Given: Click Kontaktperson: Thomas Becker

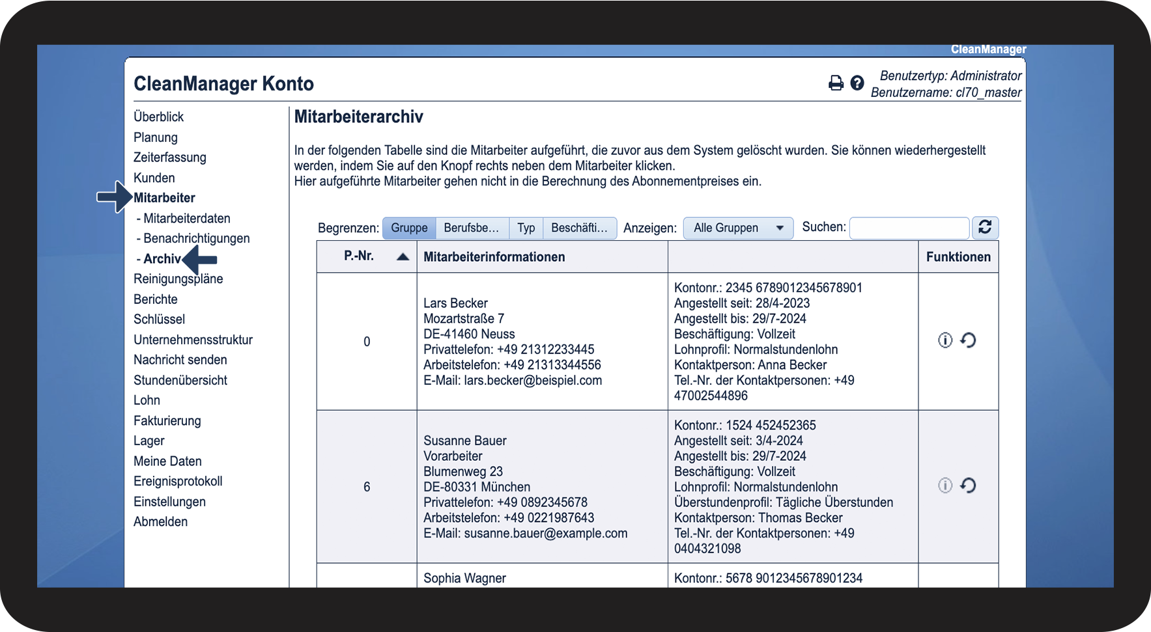Looking at the screenshot, I should point(758,517).
